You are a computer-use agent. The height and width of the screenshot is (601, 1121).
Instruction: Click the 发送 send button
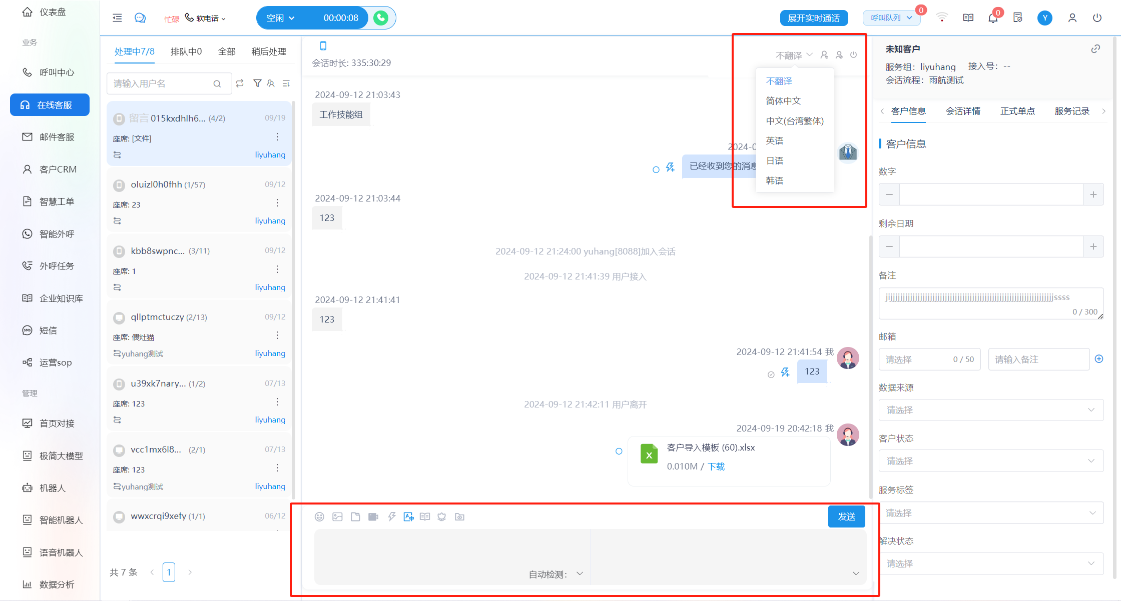point(846,516)
